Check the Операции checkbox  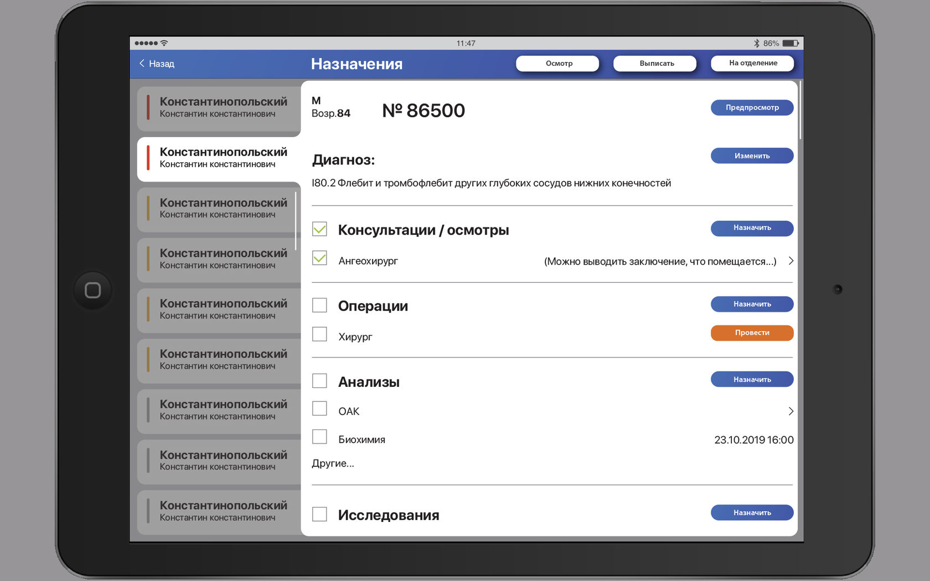coord(319,305)
